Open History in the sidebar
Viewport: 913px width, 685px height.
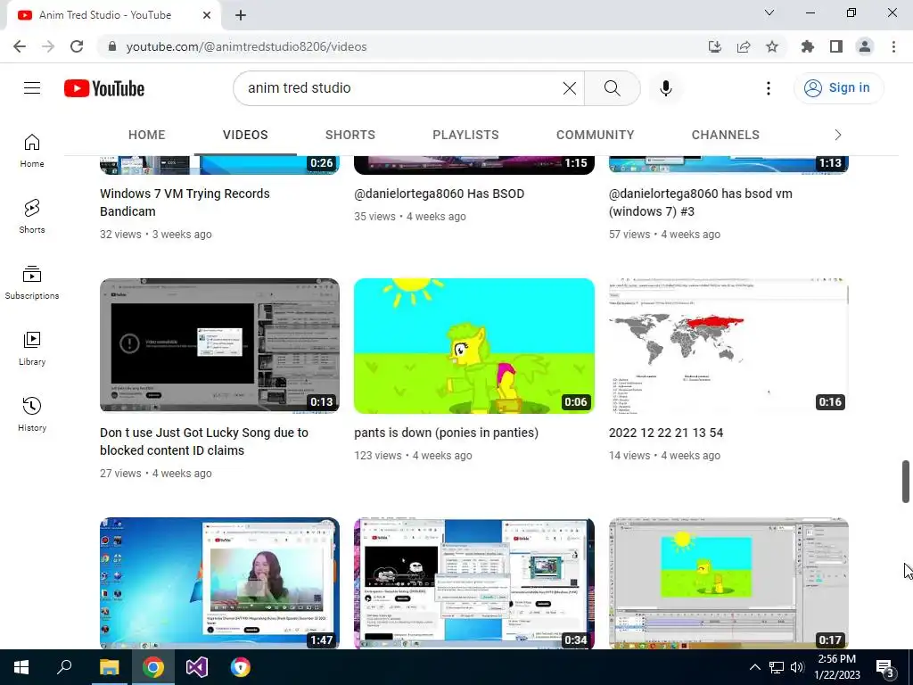click(32, 414)
